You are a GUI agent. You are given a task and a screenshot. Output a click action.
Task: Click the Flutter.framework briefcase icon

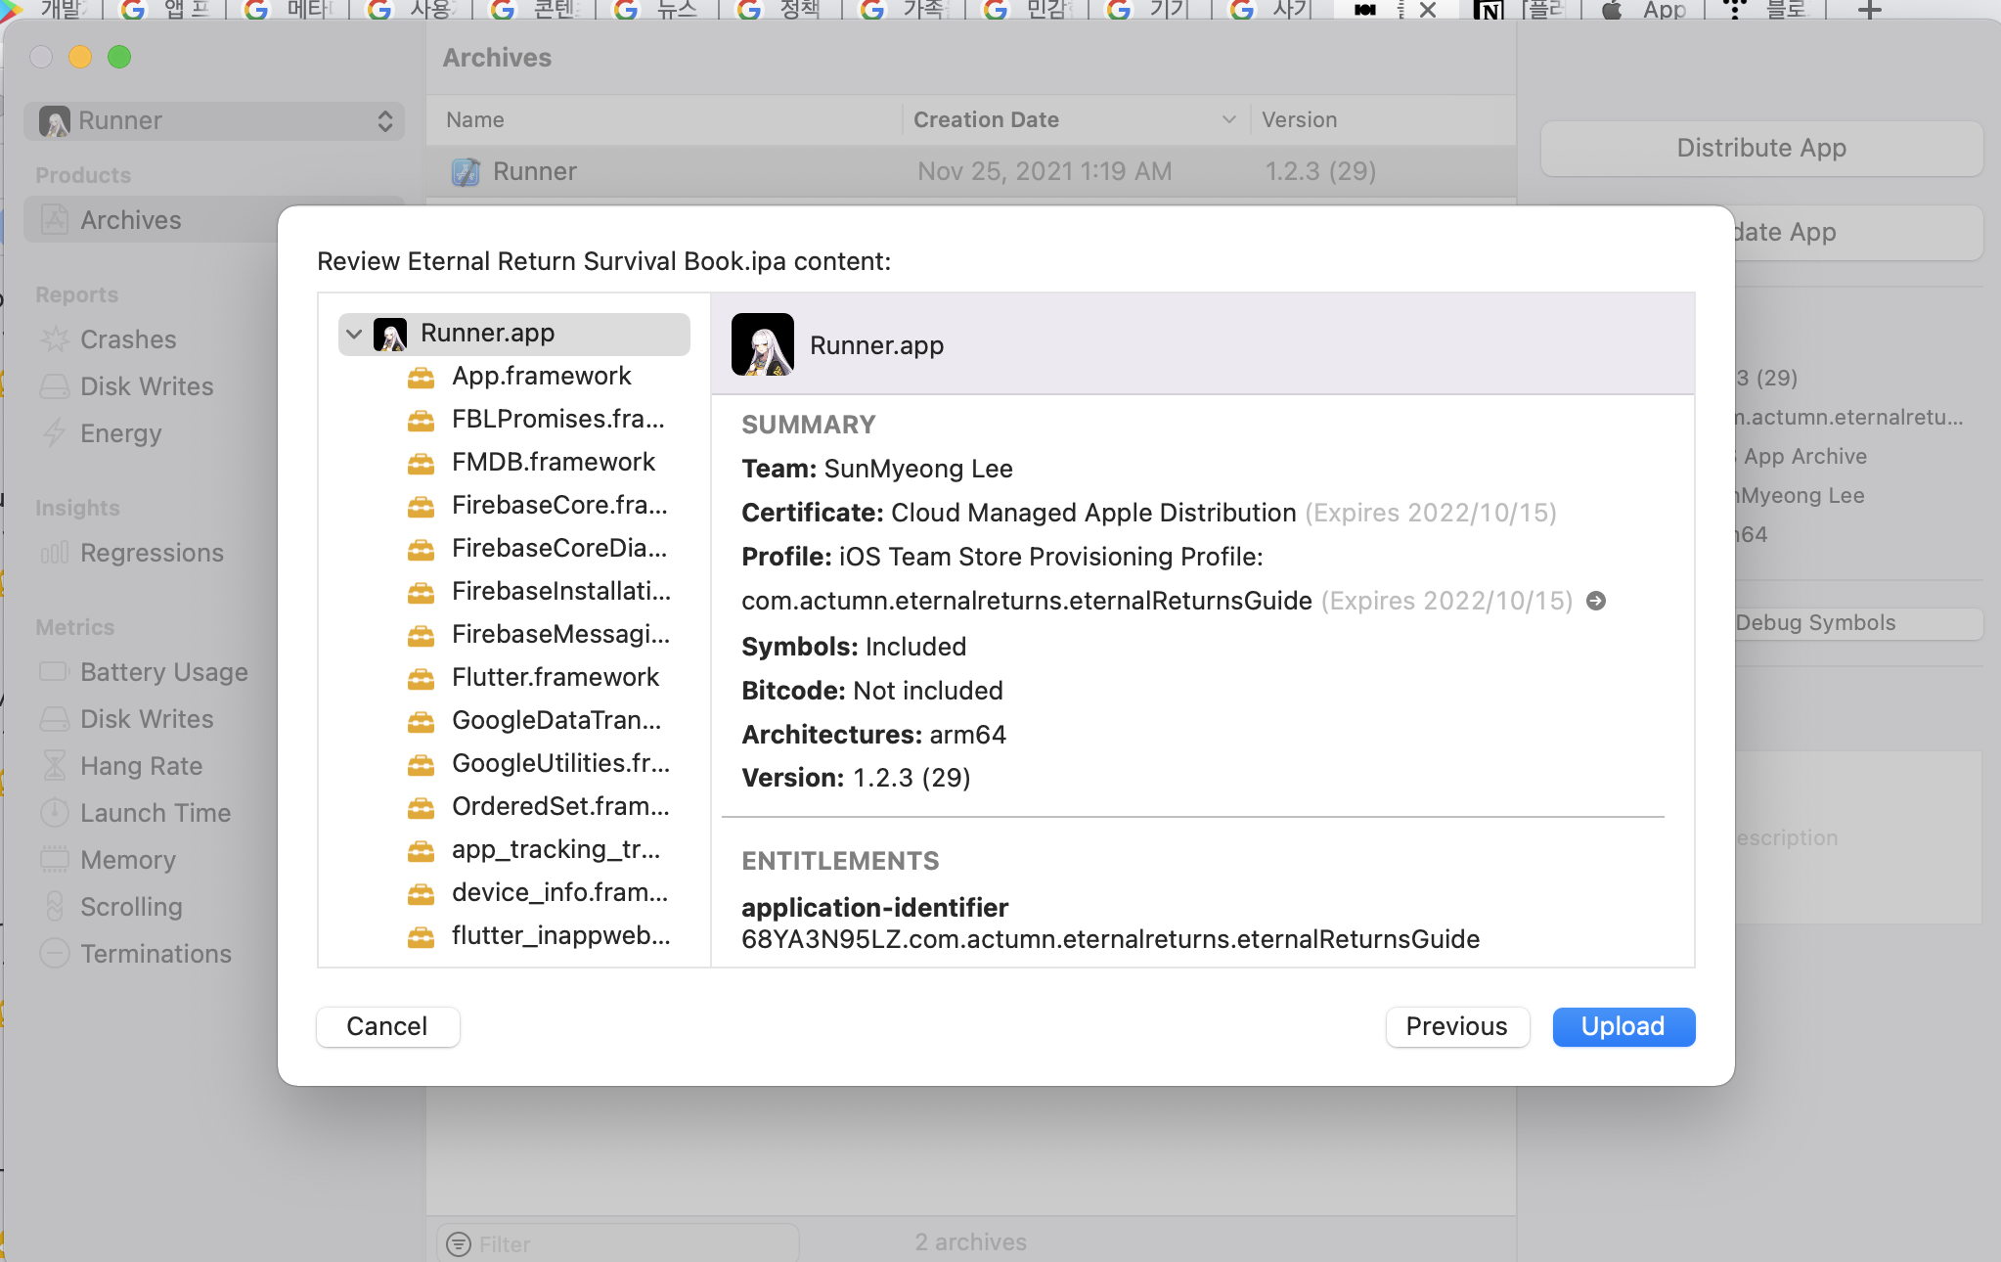pyautogui.click(x=421, y=678)
